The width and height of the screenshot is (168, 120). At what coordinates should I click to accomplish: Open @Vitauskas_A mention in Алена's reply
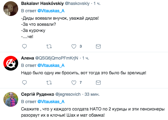pyautogui.click(x=51, y=65)
